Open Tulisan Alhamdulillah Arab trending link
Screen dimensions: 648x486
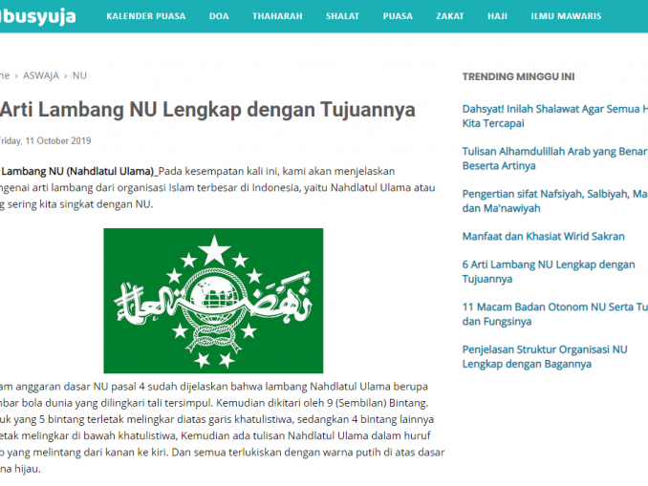coord(555,158)
